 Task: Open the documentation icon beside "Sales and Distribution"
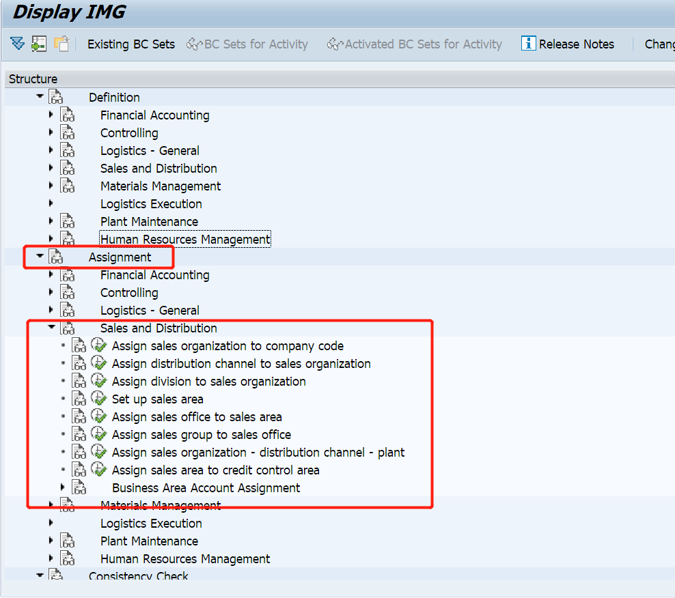click(68, 327)
